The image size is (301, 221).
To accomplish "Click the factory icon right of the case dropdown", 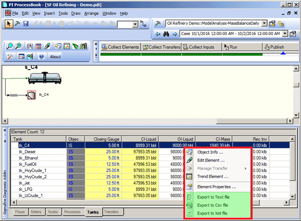I will click(293, 34).
